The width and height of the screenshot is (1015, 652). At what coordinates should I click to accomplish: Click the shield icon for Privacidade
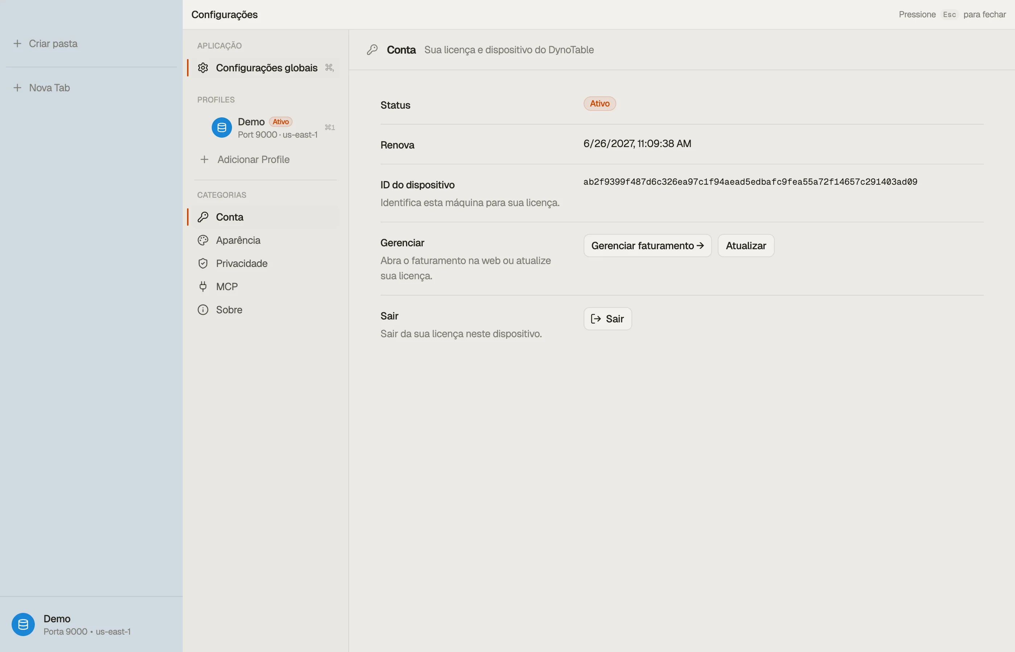(203, 263)
